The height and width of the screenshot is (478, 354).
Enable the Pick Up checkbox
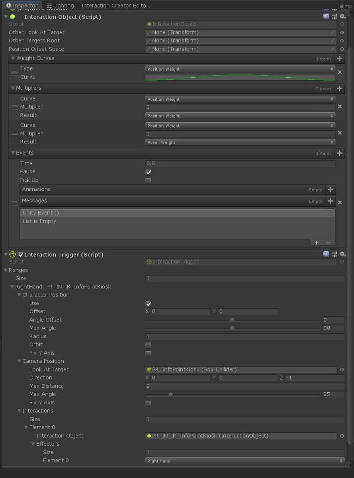coord(148,180)
